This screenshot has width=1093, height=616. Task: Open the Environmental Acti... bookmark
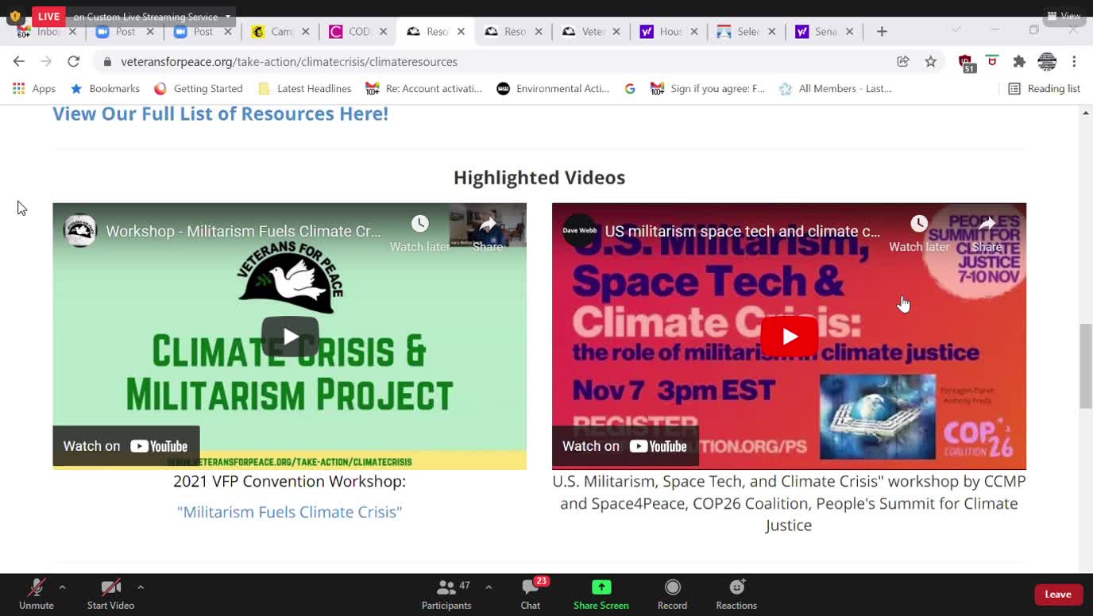(553, 89)
